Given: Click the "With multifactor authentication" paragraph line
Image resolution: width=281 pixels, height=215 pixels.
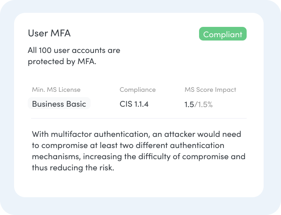Looking at the screenshot, I should (136, 134).
